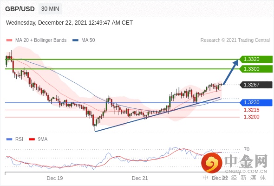Click the Dec 21 date axis label
274x186 pixels.
click(x=140, y=178)
